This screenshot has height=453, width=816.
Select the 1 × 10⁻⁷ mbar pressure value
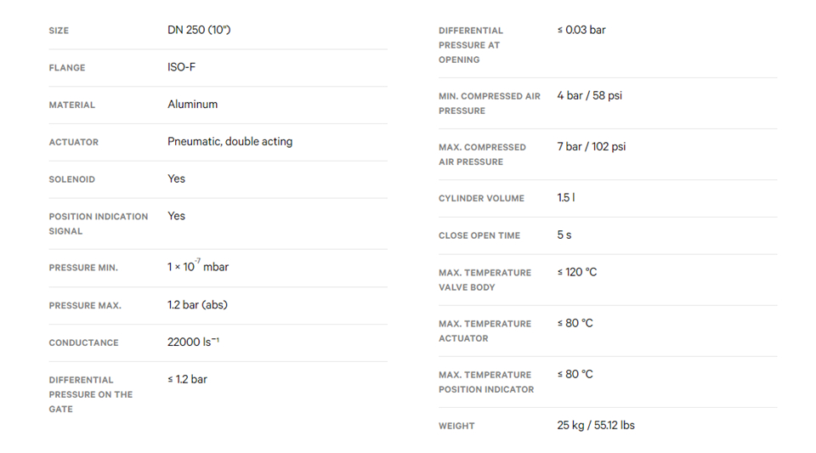coord(198,266)
